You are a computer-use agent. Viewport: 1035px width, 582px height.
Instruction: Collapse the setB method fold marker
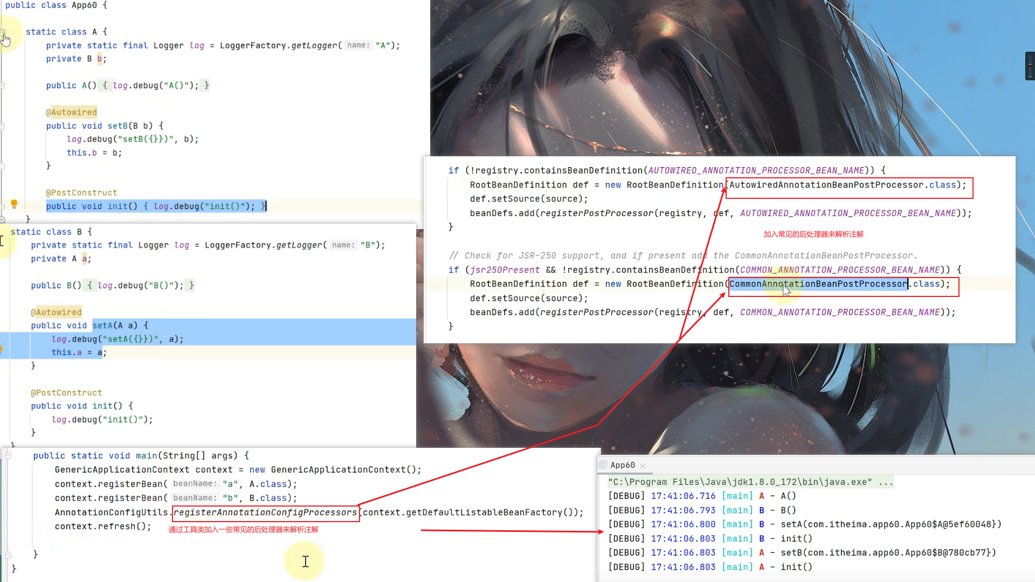[3, 126]
